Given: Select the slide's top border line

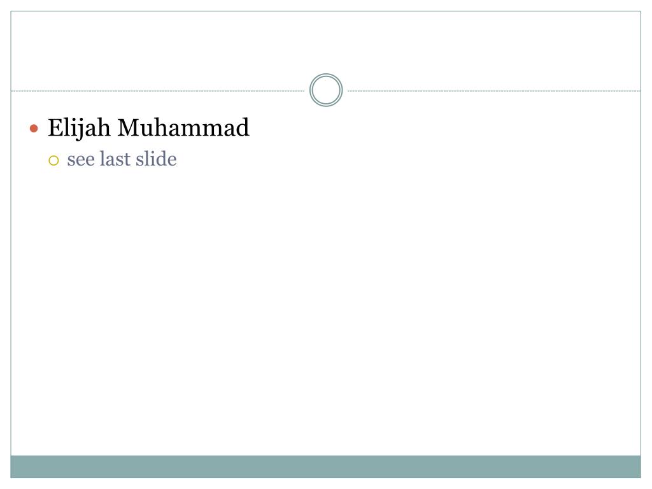Looking at the screenshot, I should [x=325, y=11].
